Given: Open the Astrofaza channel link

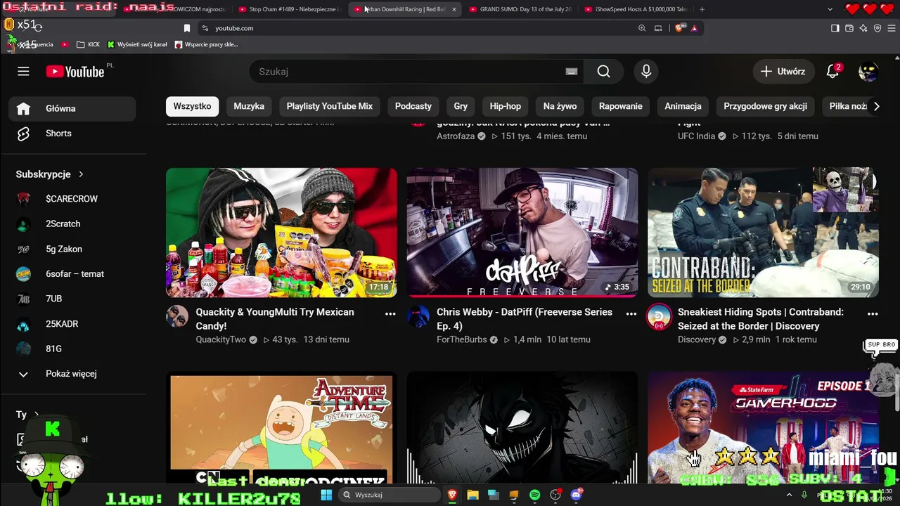Looking at the screenshot, I should pos(456,136).
